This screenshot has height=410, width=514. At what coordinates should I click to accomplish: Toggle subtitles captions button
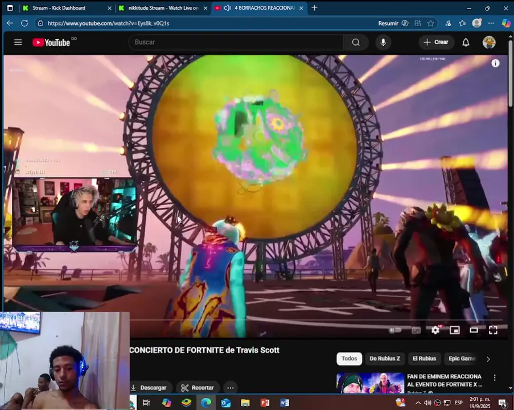point(416,330)
